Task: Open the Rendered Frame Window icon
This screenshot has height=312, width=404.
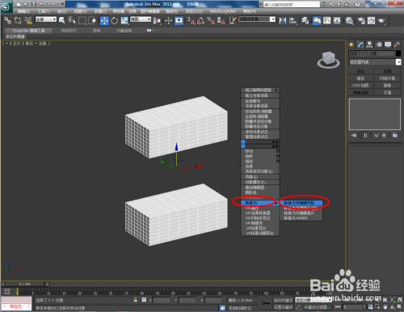Action: pyautogui.click(x=371, y=20)
